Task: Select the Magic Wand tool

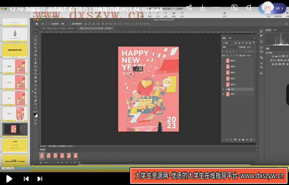Action: (36, 44)
